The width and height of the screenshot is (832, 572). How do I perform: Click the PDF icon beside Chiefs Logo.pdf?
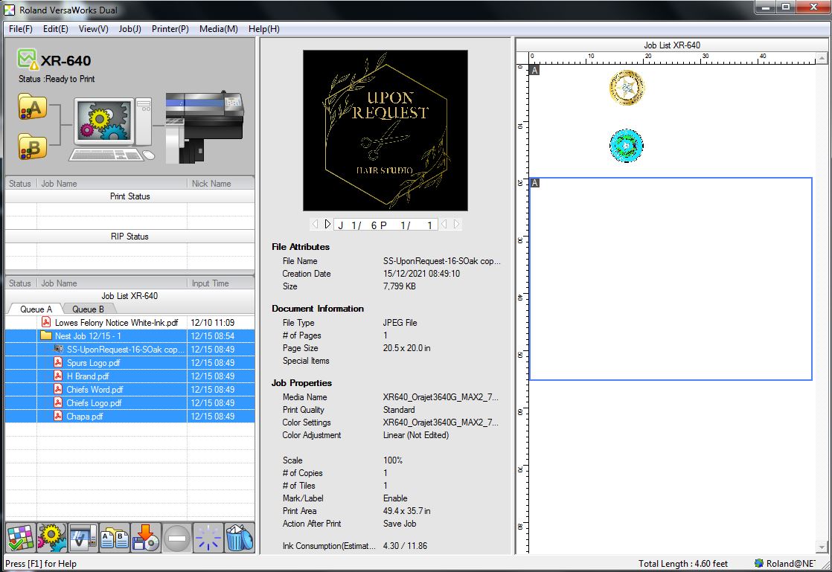click(58, 403)
